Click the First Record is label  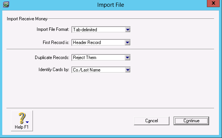pyautogui.click(x=56, y=42)
